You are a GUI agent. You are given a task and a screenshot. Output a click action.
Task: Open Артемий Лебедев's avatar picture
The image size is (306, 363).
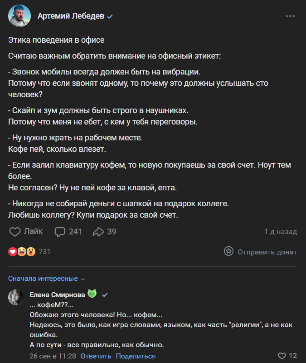coord(19,16)
